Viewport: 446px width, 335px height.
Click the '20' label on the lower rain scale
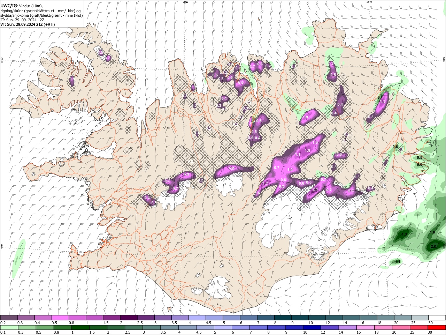point(394,333)
